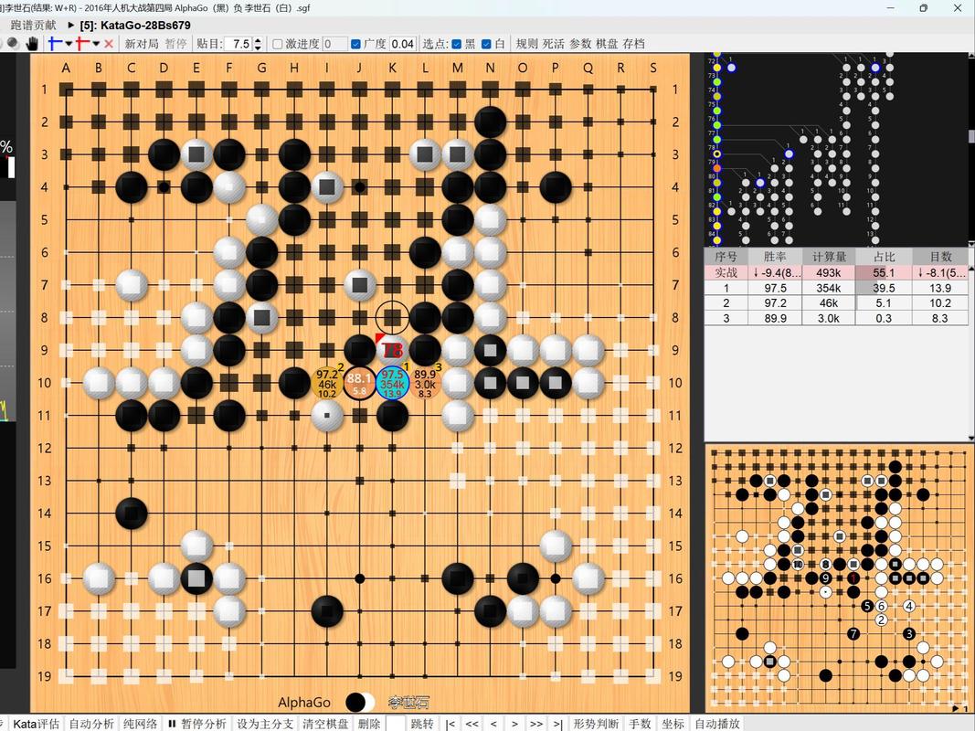
Task: Jump forward several moves with >> button
Action: tap(536, 725)
